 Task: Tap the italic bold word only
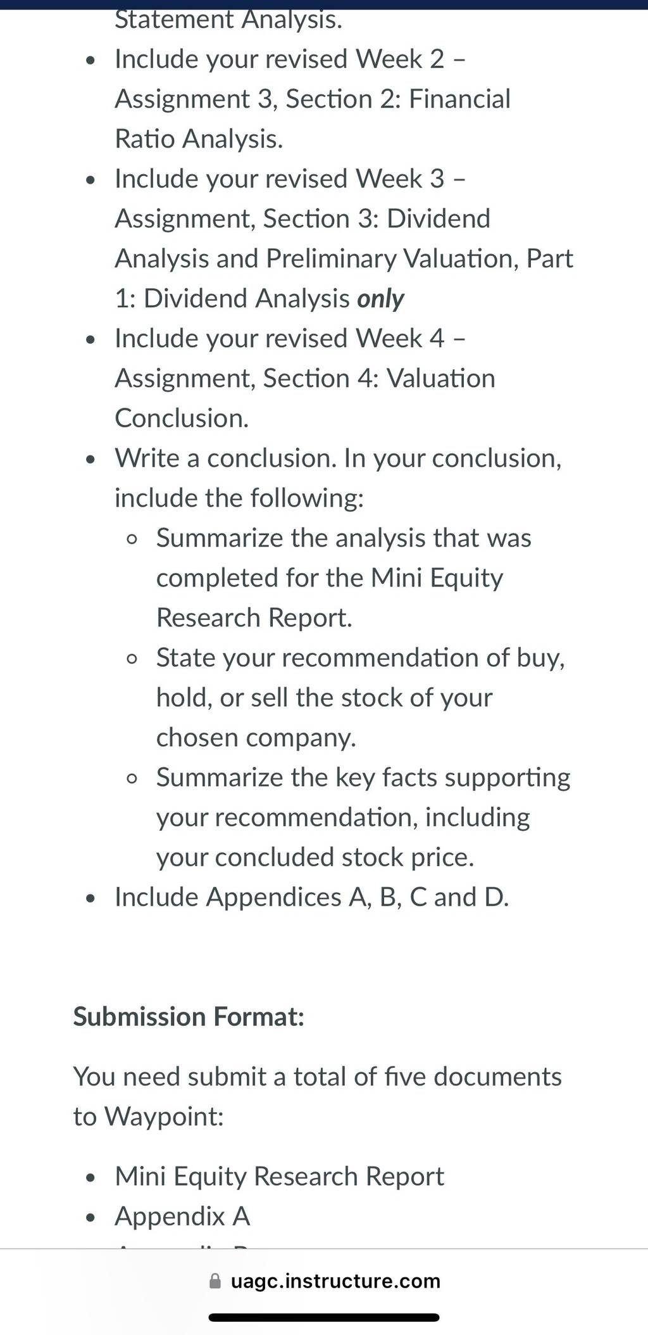(x=380, y=299)
